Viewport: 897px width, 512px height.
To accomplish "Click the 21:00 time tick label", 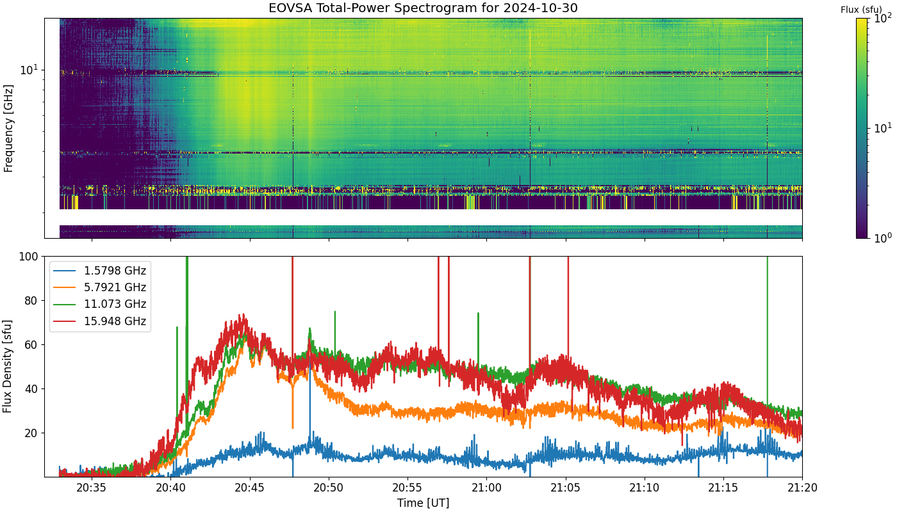I will [x=486, y=488].
